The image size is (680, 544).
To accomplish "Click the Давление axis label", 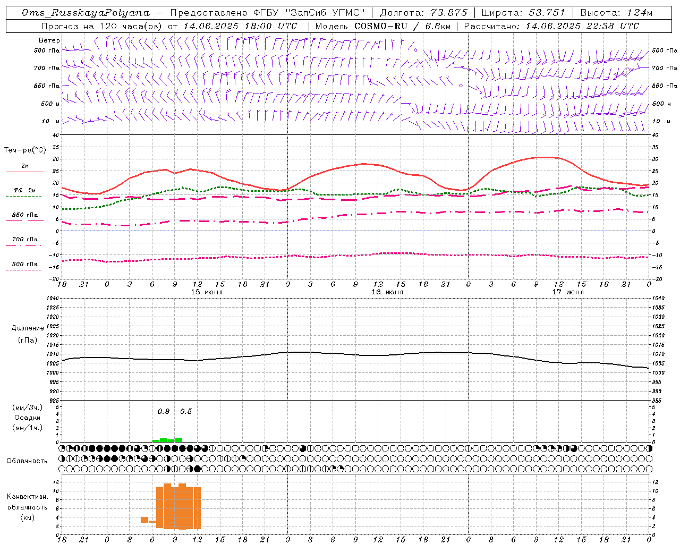I will click(28, 328).
